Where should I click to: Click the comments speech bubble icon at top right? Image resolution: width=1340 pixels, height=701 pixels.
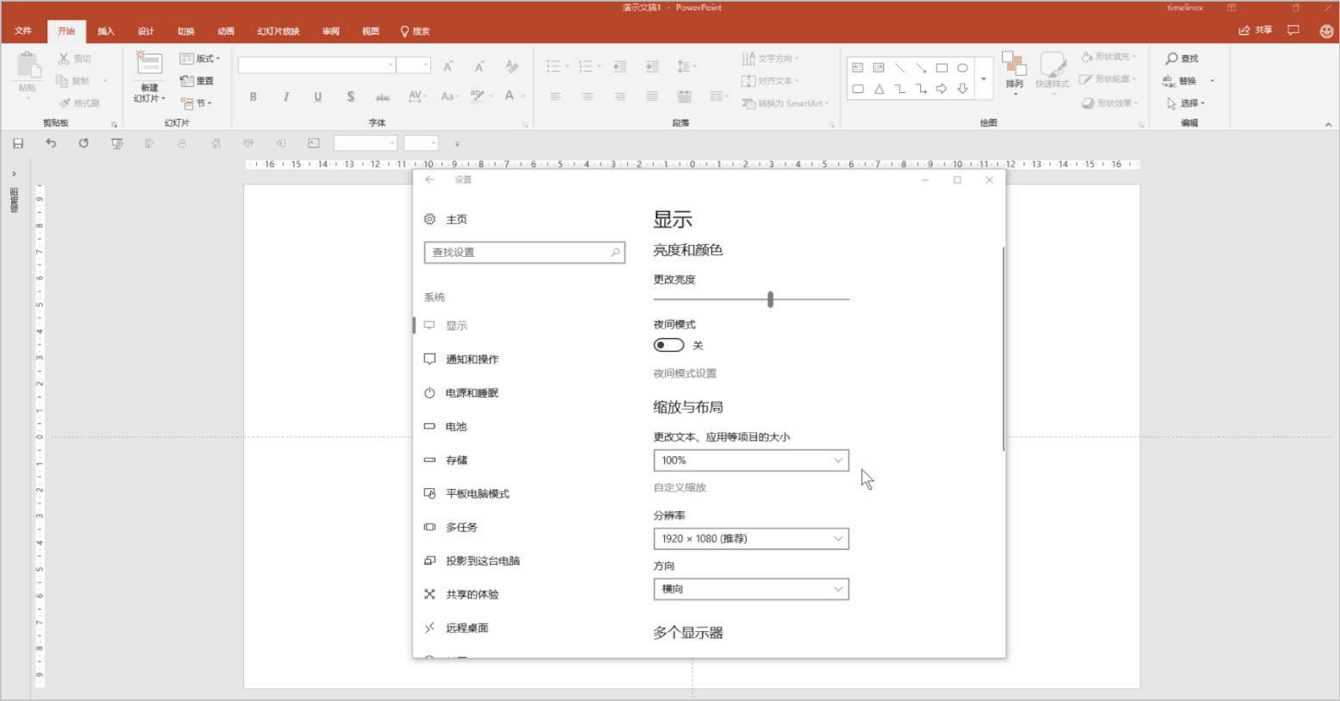tap(1293, 30)
